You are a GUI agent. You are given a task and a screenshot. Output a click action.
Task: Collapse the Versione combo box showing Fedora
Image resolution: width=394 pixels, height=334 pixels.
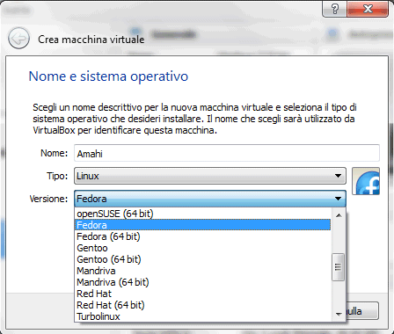(x=210, y=199)
